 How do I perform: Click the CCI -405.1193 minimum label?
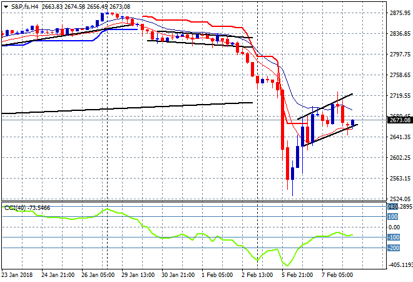click(400, 265)
